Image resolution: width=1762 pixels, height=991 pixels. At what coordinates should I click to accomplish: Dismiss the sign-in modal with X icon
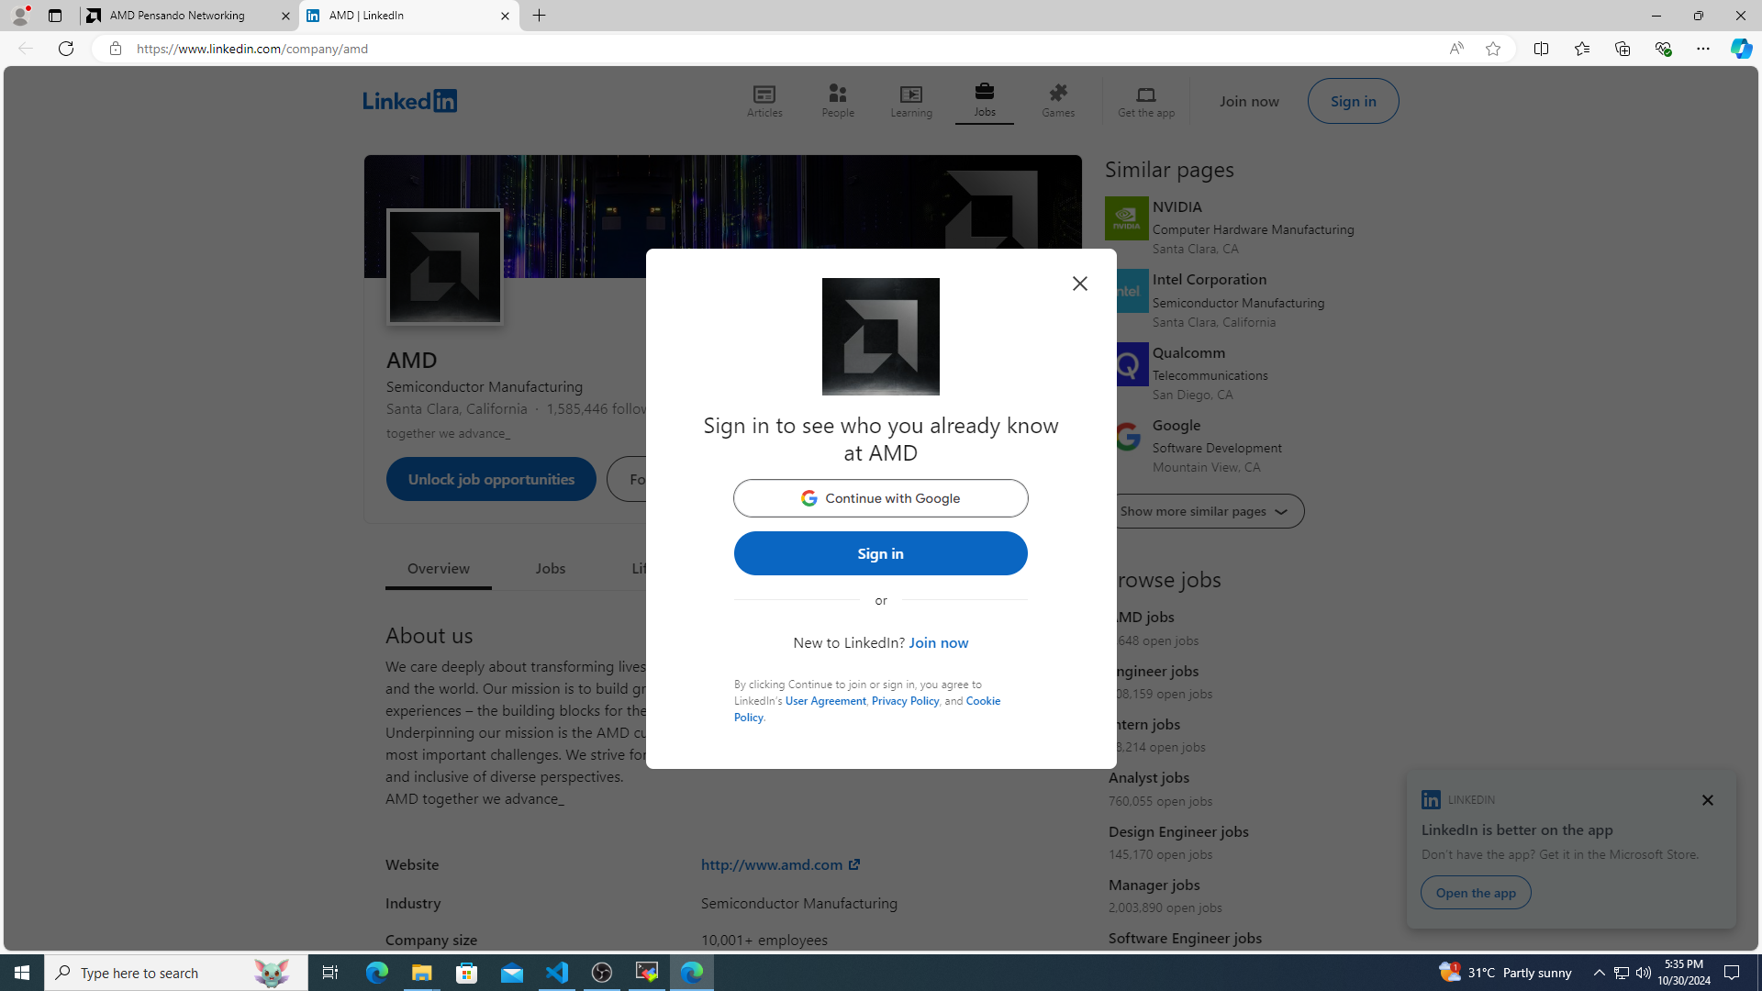(x=1079, y=284)
